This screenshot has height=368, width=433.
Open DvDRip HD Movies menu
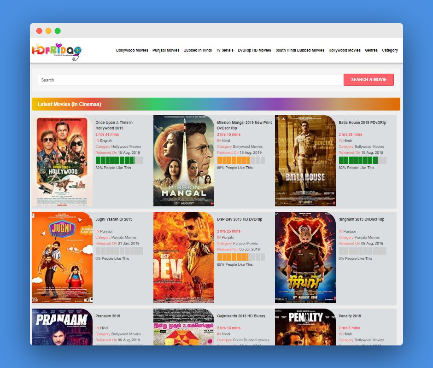[254, 50]
